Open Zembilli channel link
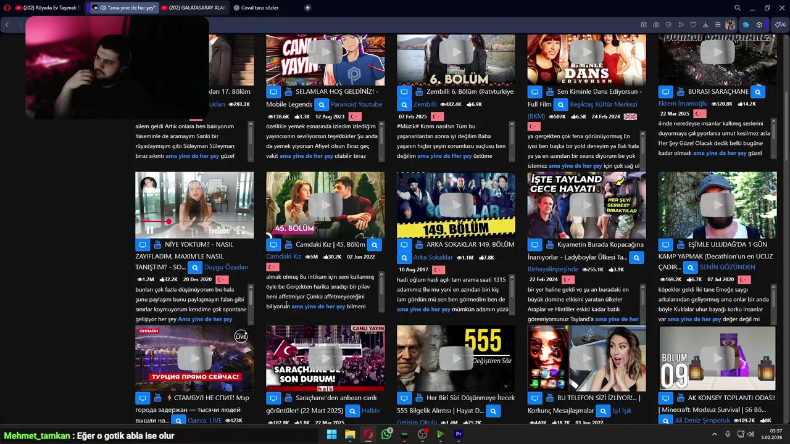790x444 pixels. click(x=425, y=104)
